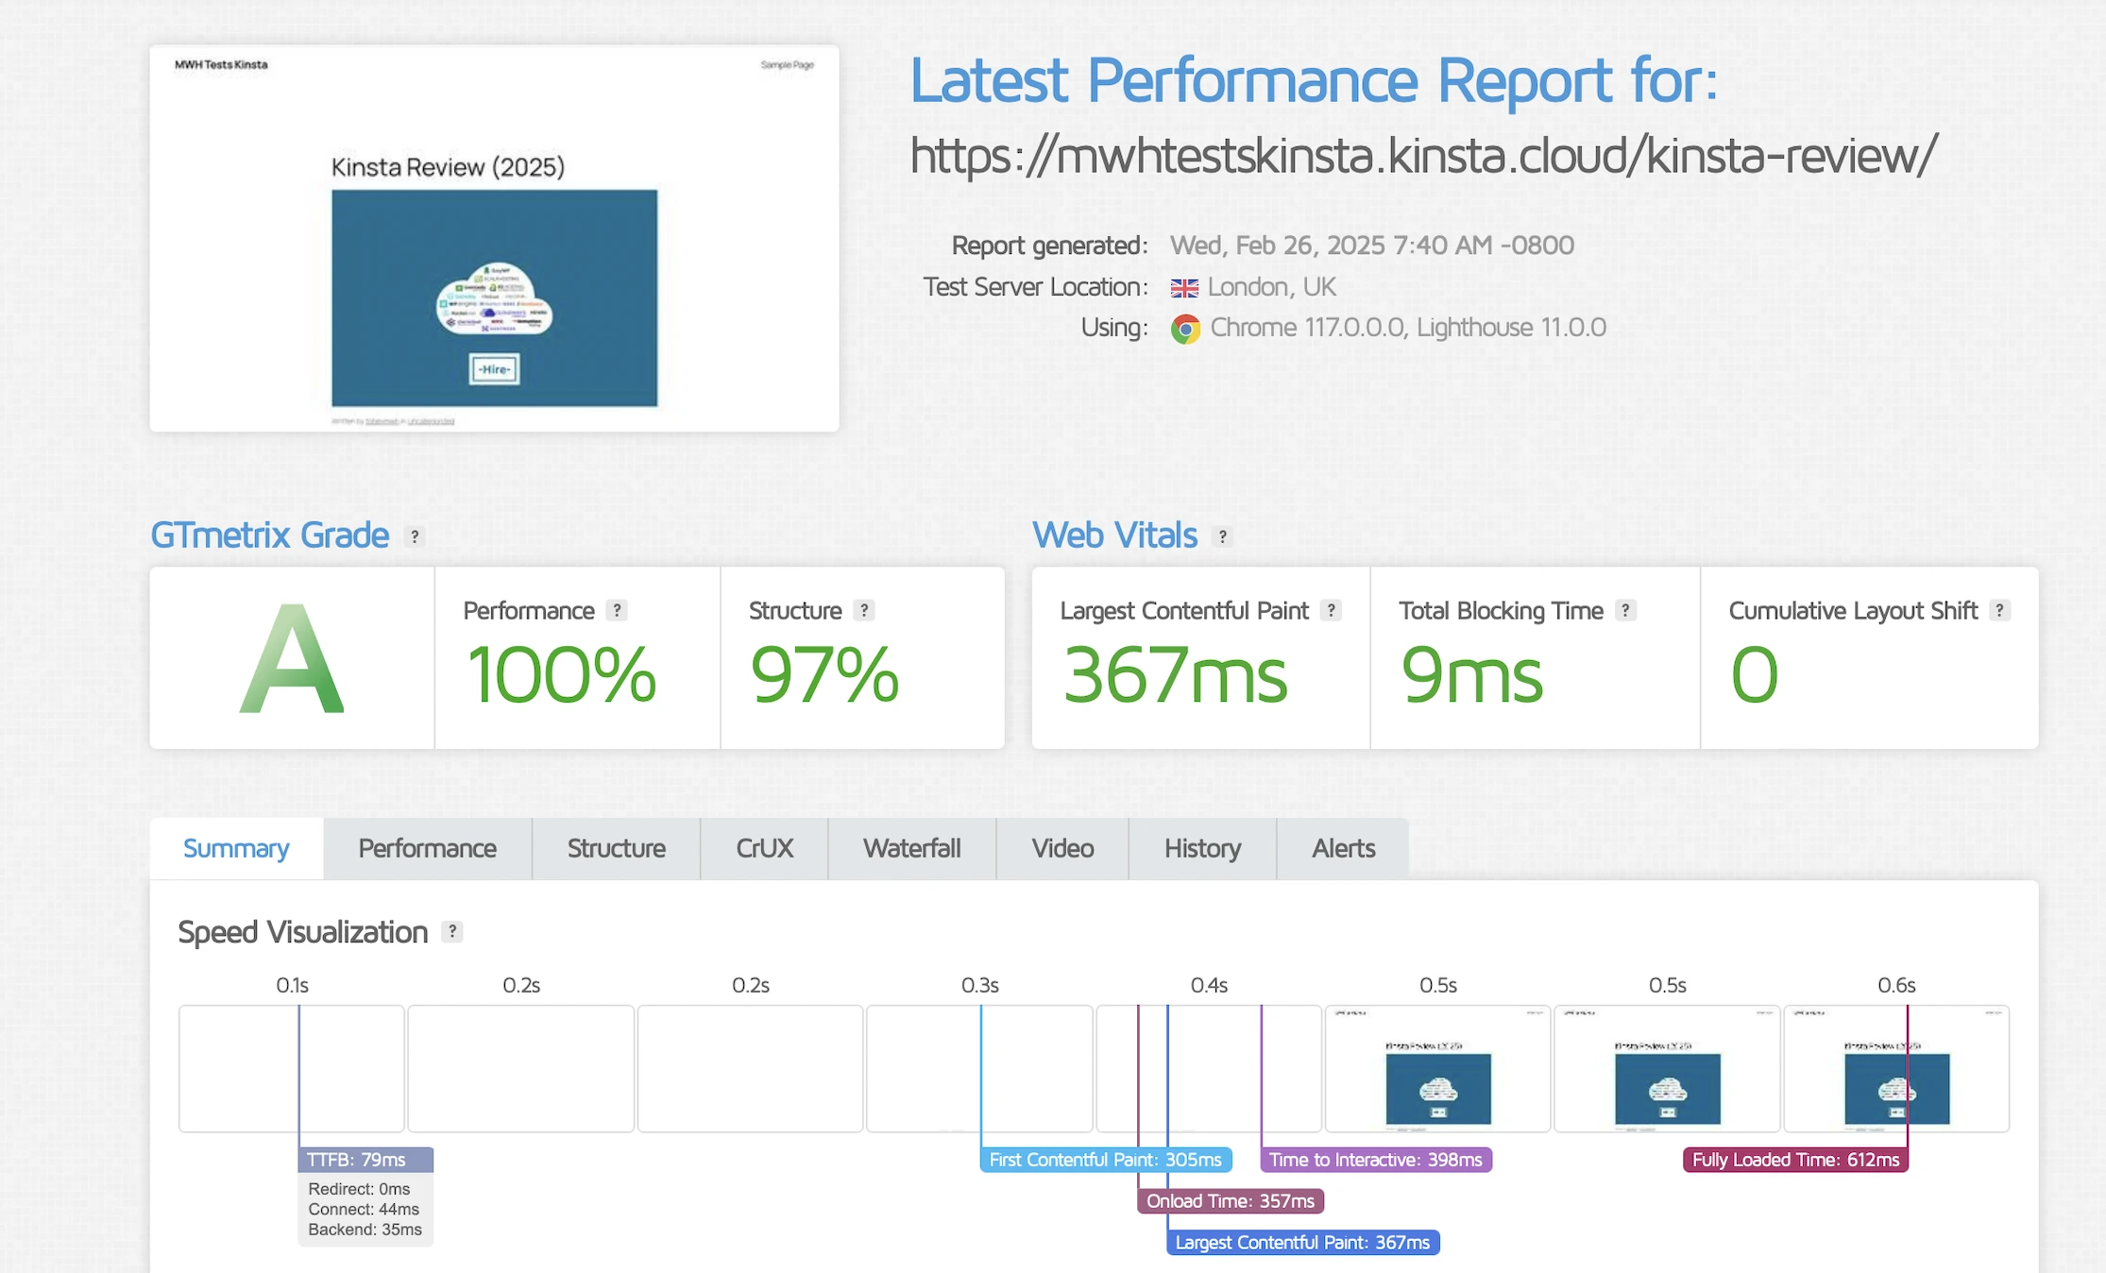Click the Cumulative Layout Shift help icon

point(1999,611)
